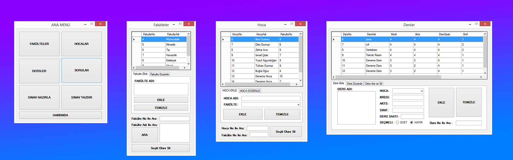Click Seçili Olanı Sil in Hoca window

pyautogui.click(x=286, y=132)
